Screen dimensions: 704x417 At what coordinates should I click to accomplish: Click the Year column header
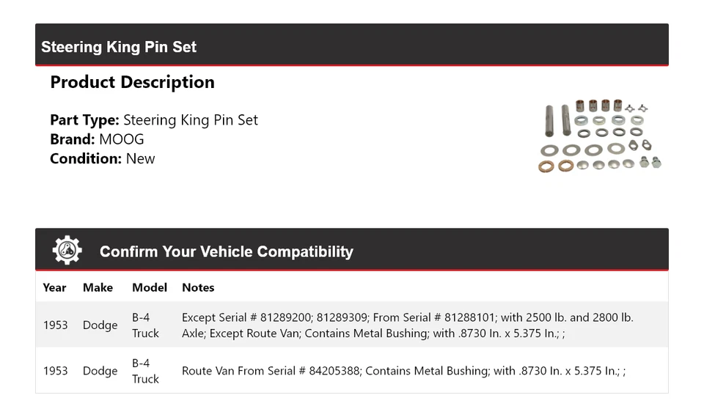54,287
